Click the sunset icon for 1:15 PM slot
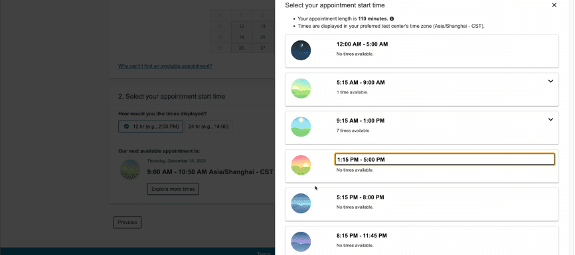575x255 pixels. (301, 166)
